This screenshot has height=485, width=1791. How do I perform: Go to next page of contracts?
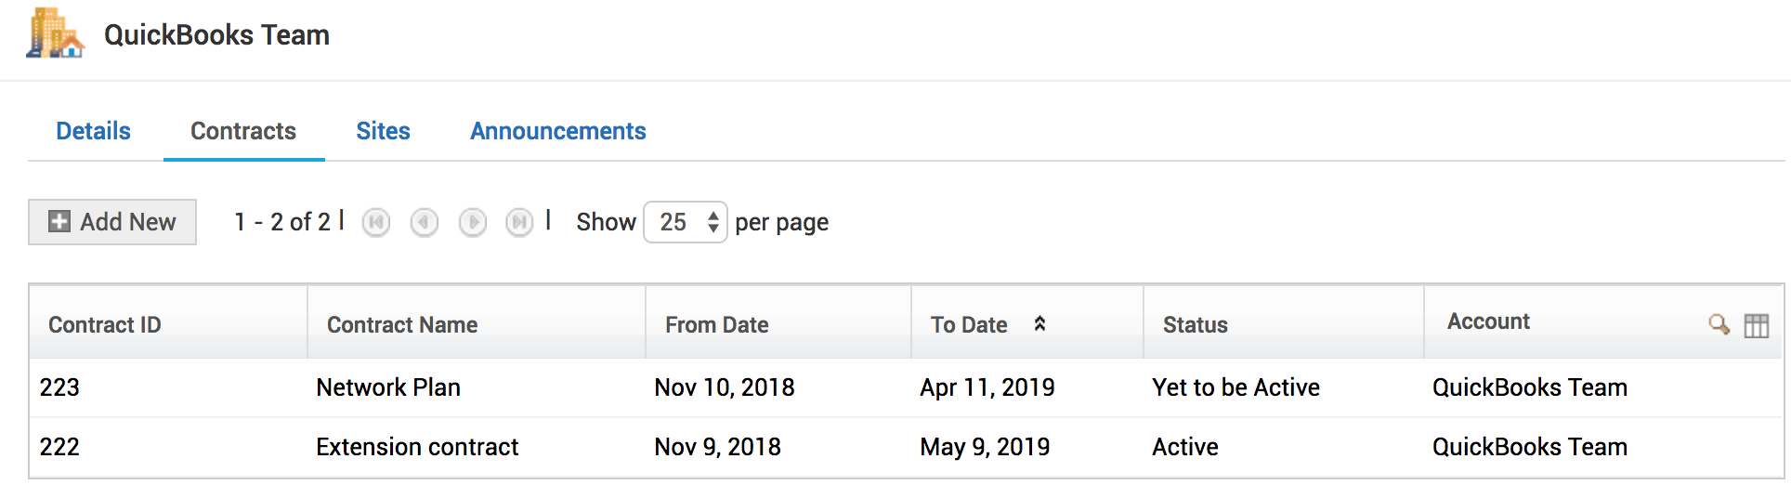pyautogui.click(x=473, y=223)
